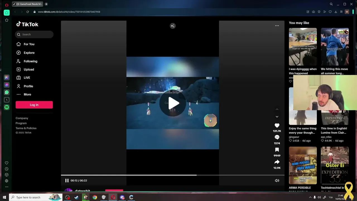Open Opera tab search magnifier
This screenshot has width=357, height=201.
(x=331, y=4)
